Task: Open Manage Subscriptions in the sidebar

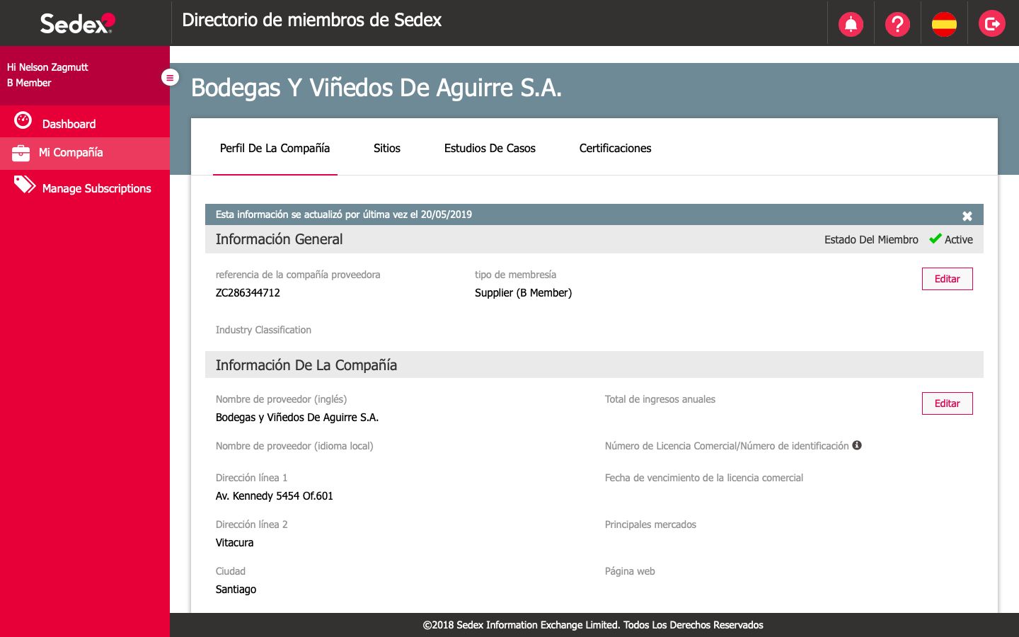Action: [x=96, y=188]
